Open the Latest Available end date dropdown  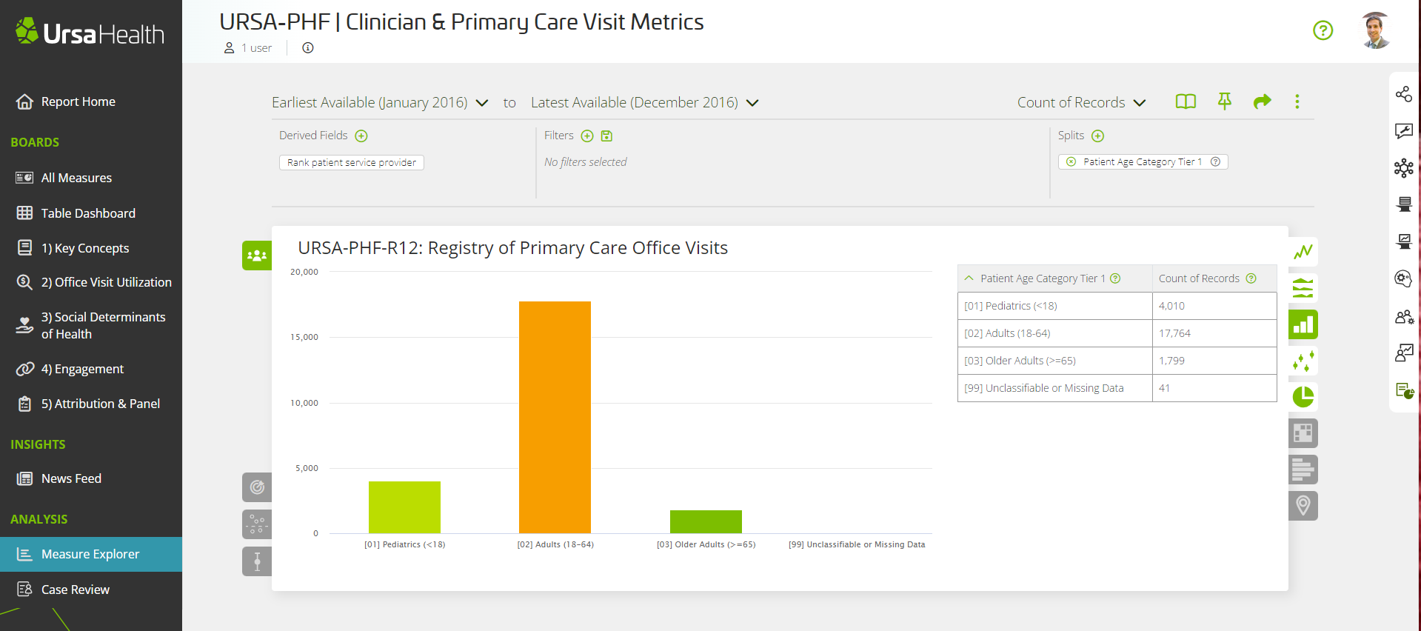point(645,102)
